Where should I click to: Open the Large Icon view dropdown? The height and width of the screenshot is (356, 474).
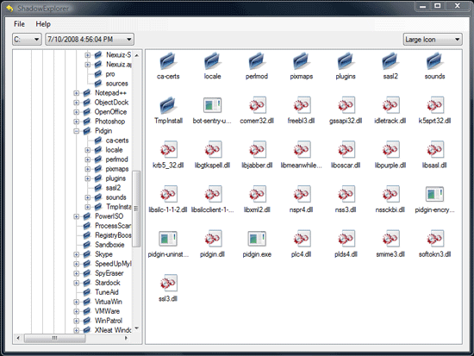pos(433,40)
